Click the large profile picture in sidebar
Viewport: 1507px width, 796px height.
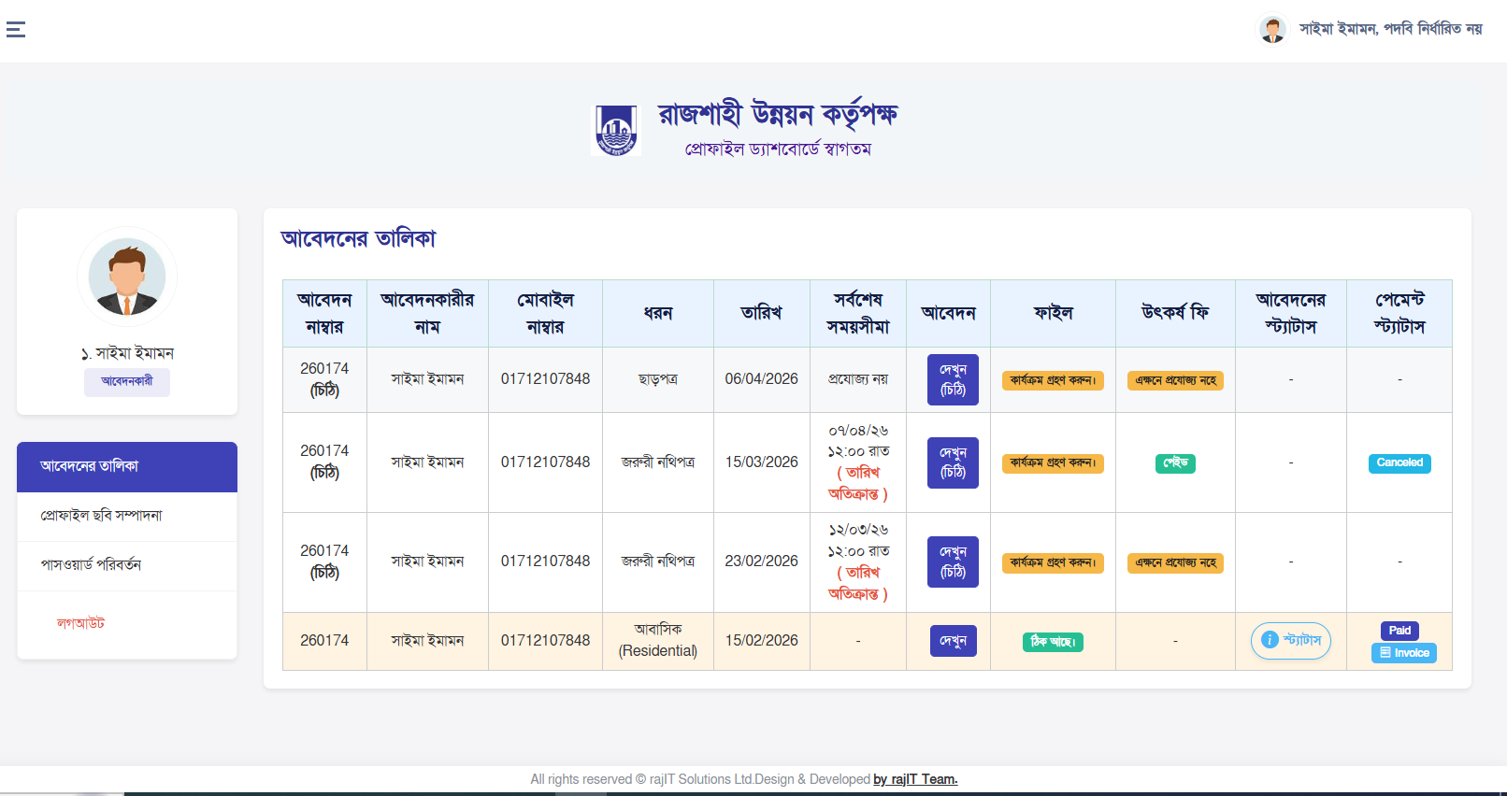[127, 277]
